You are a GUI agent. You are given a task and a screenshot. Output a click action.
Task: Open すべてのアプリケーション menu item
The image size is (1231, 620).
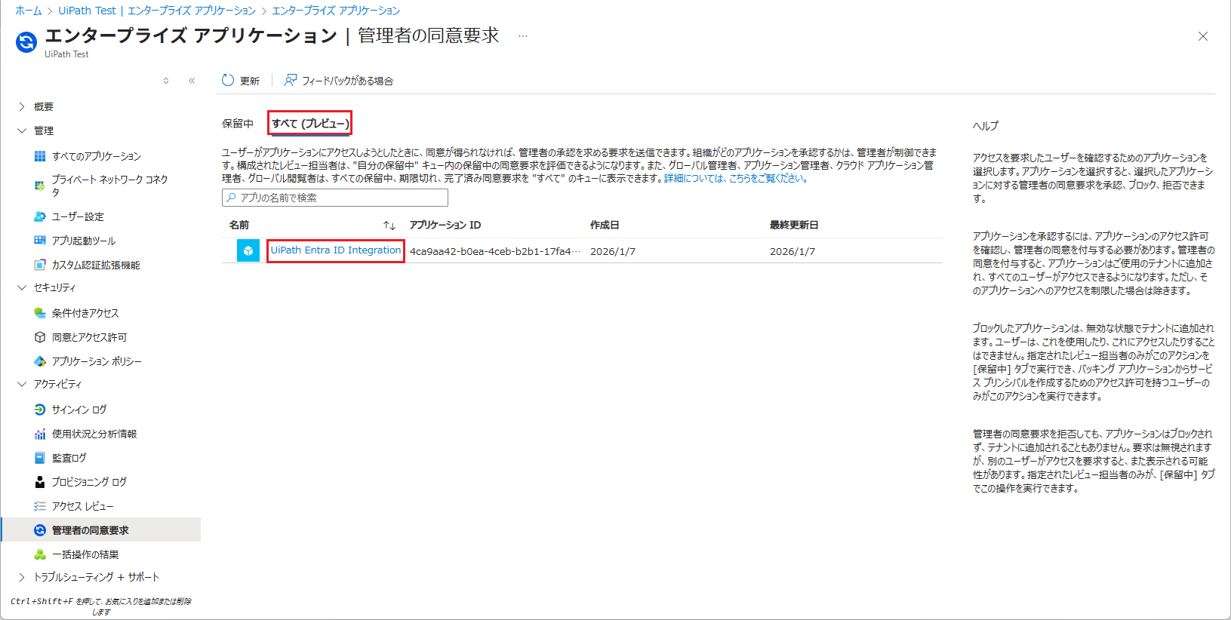[x=97, y=156]
